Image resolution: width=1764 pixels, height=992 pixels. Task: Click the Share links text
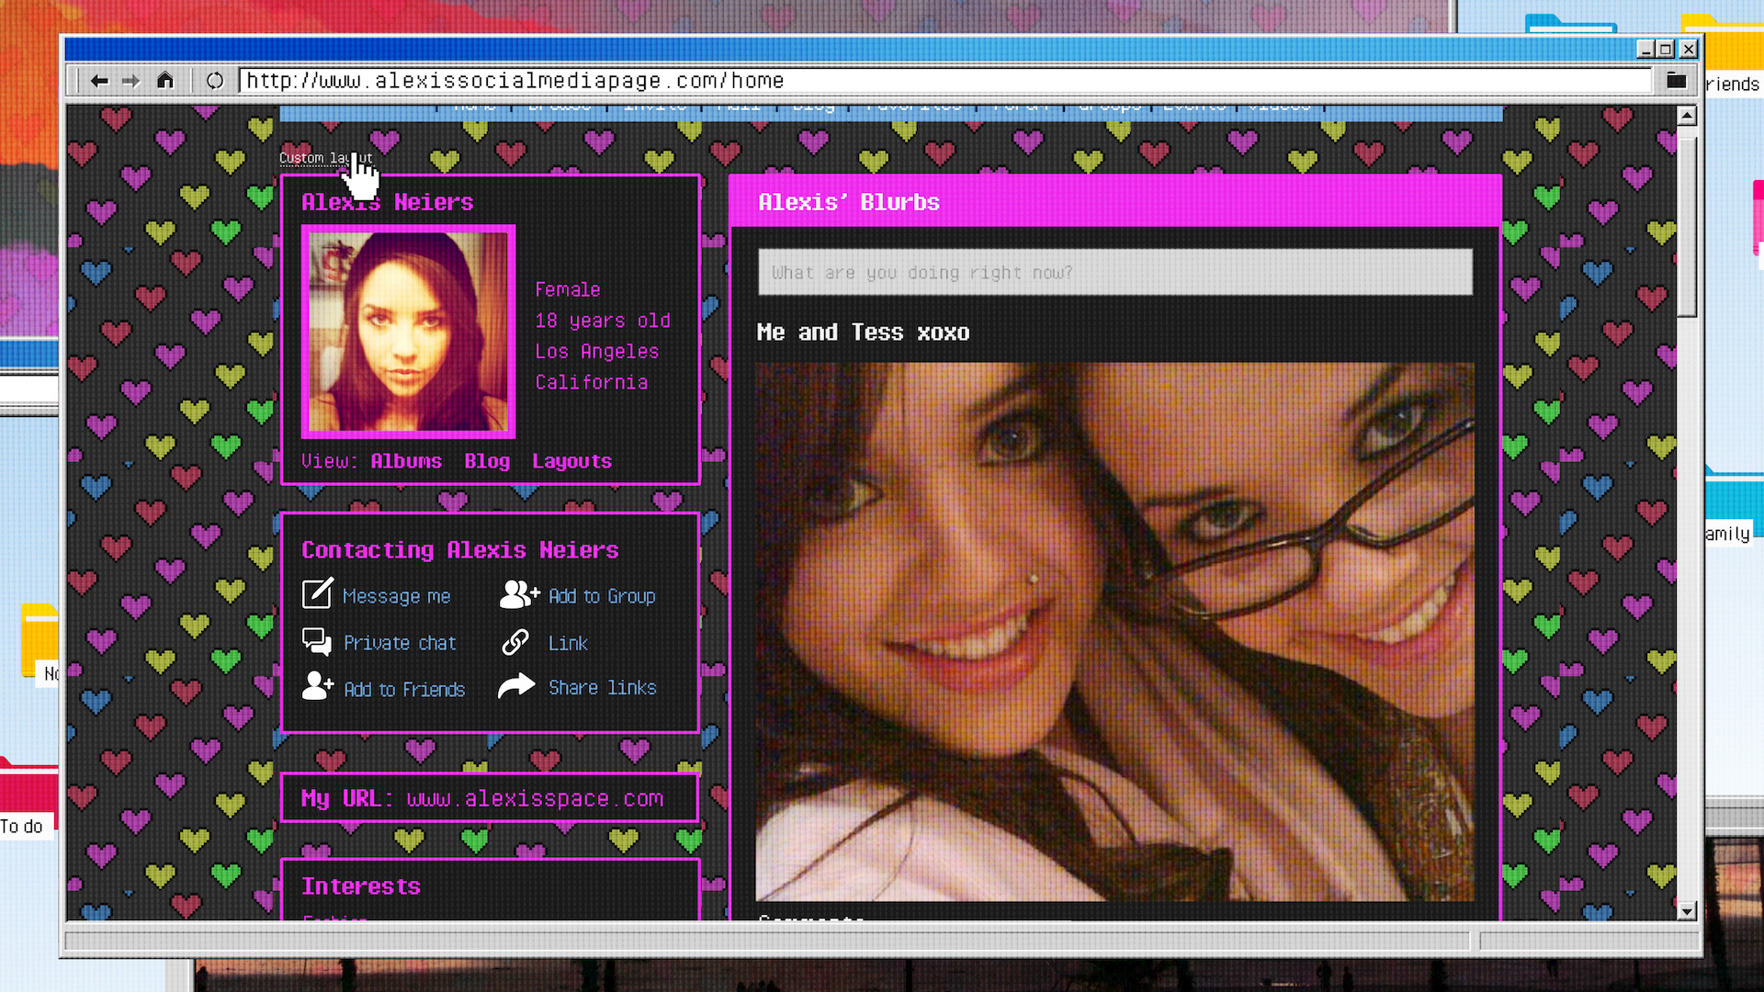pos(602,687)
